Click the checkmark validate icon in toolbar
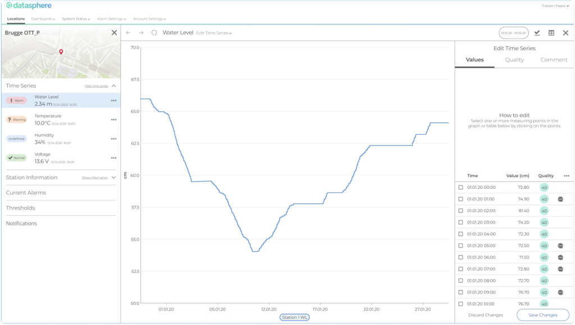This screenshot has width=575, height=325. [537, 33]
